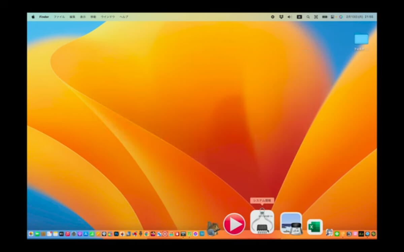404x252 pixels.
Task: Open the 表示 menu
Action: (83, 17)
